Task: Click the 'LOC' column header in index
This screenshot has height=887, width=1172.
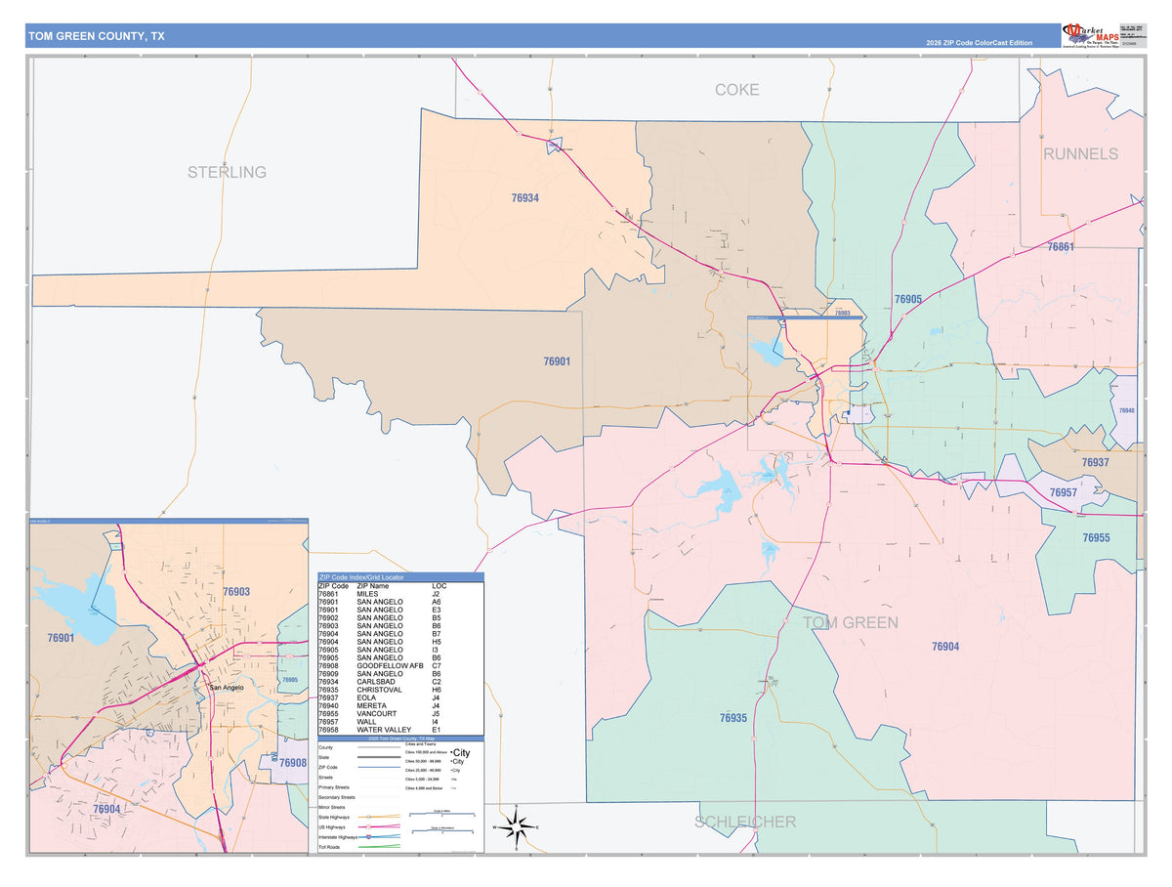Action: pos(439,585)
